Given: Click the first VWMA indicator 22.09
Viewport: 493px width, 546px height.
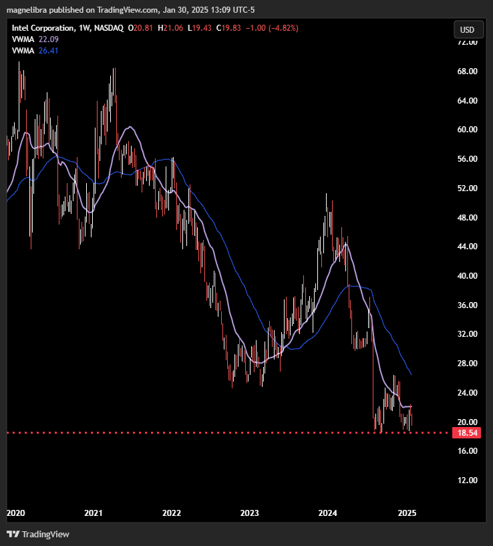Looking at the screenshot, I should coord(35,39).
